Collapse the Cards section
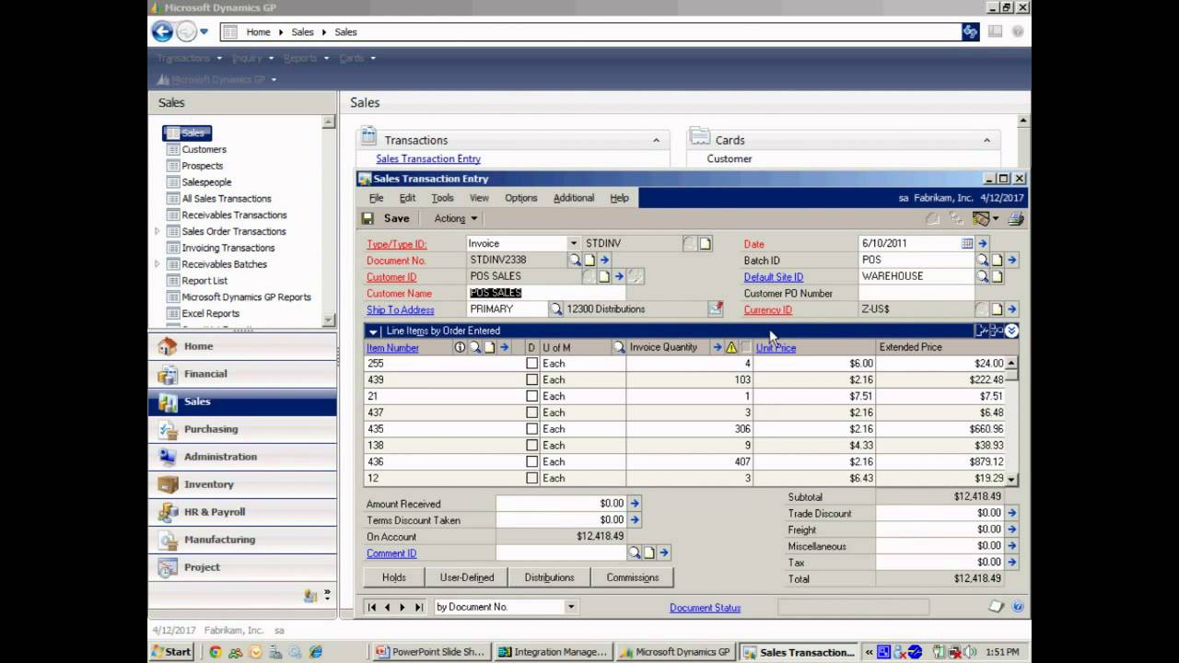 pos(986,140)
